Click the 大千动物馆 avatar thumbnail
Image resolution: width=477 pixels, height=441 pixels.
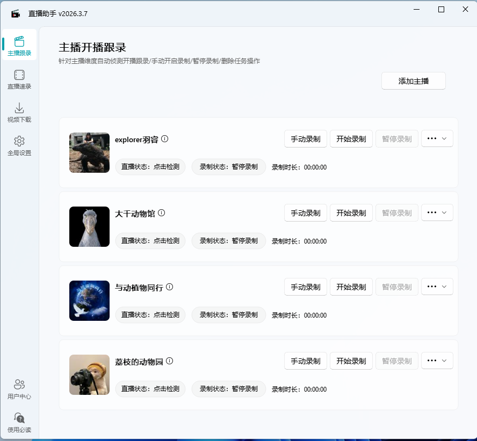(89, 226)
